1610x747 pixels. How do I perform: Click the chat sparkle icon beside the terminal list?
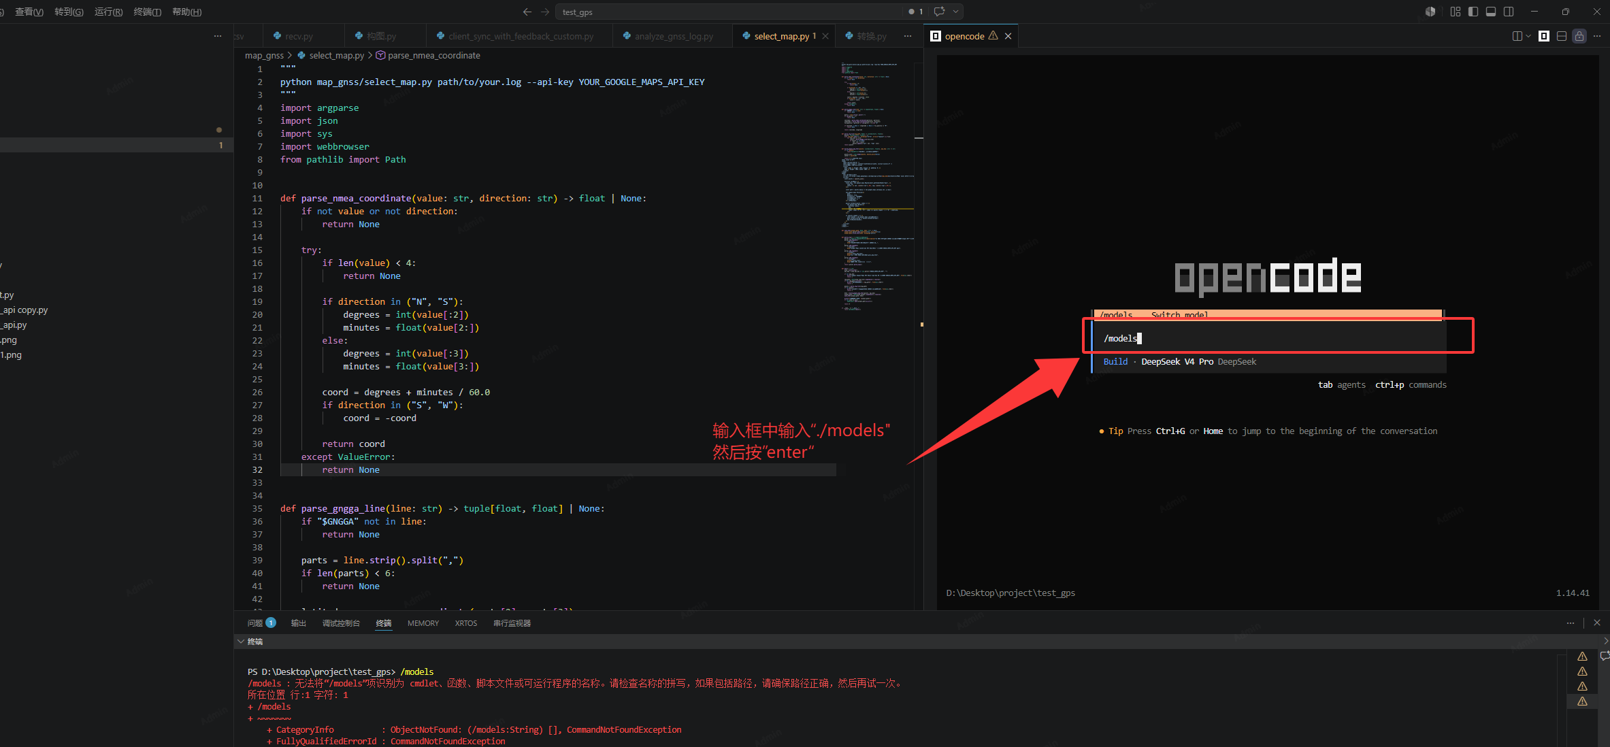pos(1605,656)
